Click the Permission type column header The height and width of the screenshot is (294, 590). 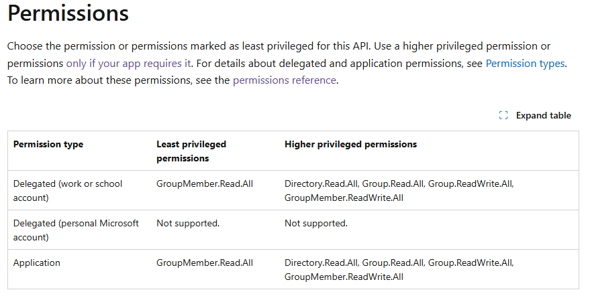point(48,144)
